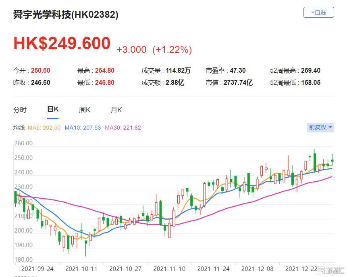Click the 260.00 price axis label
Screen dimensions: 347x277
23,143
